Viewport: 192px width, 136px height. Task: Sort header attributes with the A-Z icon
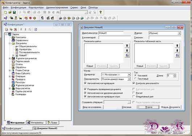127,55
